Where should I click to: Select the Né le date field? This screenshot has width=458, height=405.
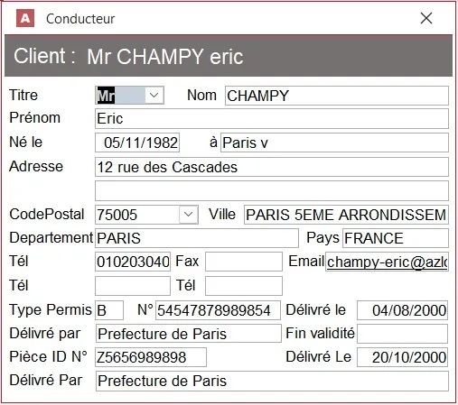click(137, 143)
